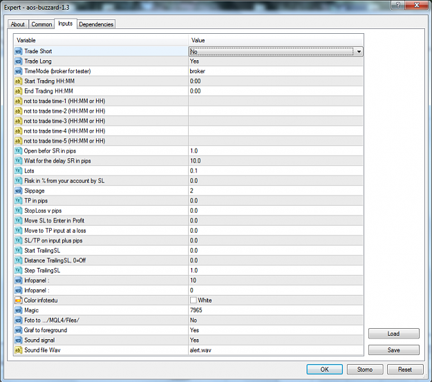Click the double icon for Open befor SR in pips
Image resolution: width=432 pixels, height=382 pixels.
18,151
